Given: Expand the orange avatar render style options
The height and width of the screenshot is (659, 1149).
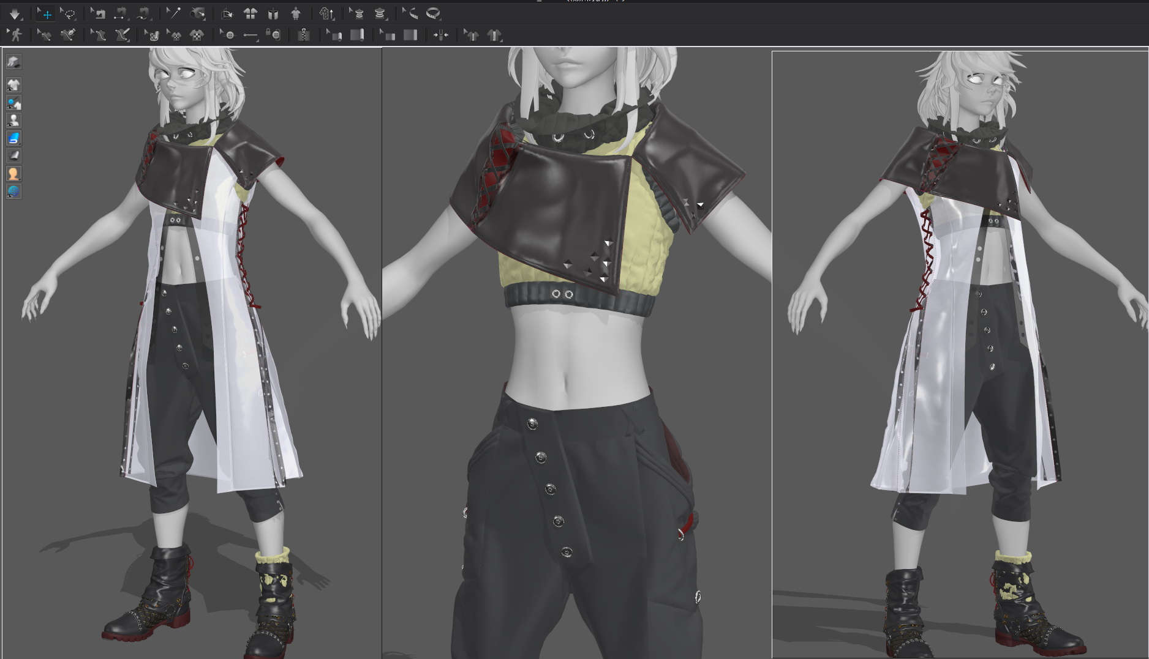Looking at the screenshot, I should coord(13,174).
